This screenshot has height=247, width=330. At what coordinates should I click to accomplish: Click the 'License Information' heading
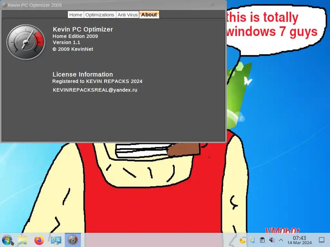point(82,74)
